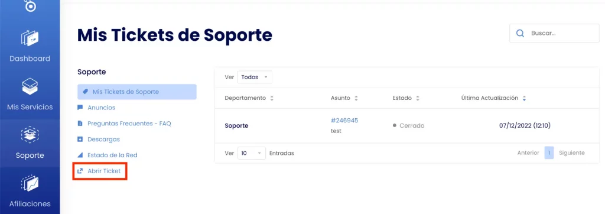Screen dimensions: 605x214
Task: Go to Soporte menu label
Action: pos(30,155)
